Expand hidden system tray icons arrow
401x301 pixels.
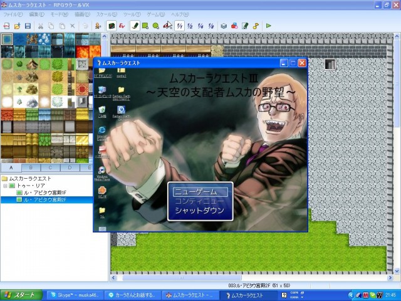(x=351, y=295)
